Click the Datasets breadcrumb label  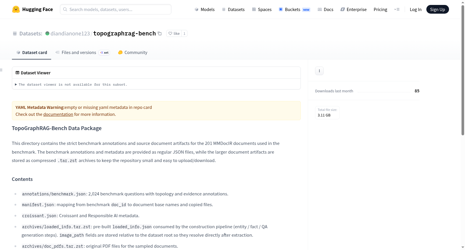31,33
